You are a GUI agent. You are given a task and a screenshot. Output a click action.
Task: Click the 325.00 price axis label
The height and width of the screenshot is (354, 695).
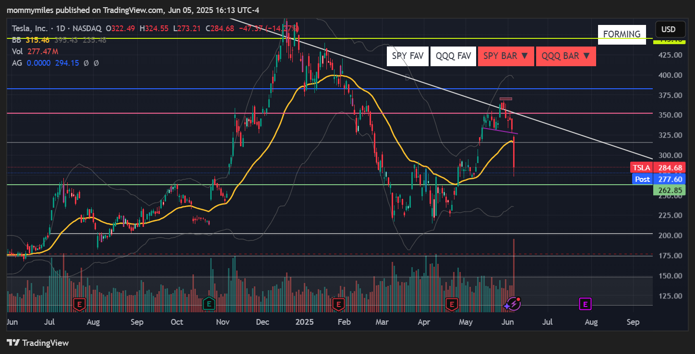pyautogui.click(x=671, y=135)
